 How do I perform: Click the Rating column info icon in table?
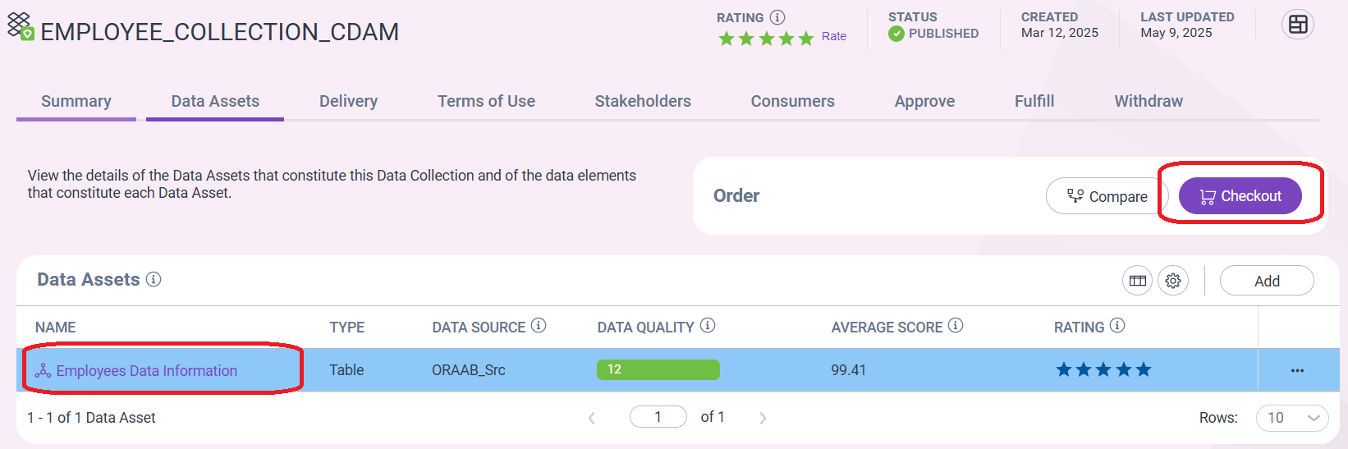point(1117,326)
